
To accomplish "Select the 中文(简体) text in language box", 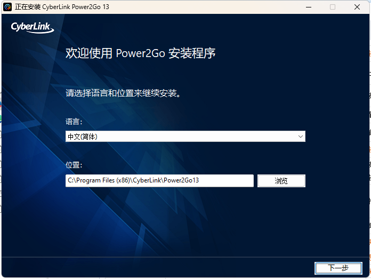I will click(x=83, y=137).
